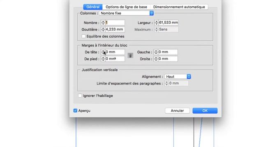Click the Gauche margin field
Image resolution: width=263 pixels, height=147 pixels.
pyautogui.click(x=168, y=52)
